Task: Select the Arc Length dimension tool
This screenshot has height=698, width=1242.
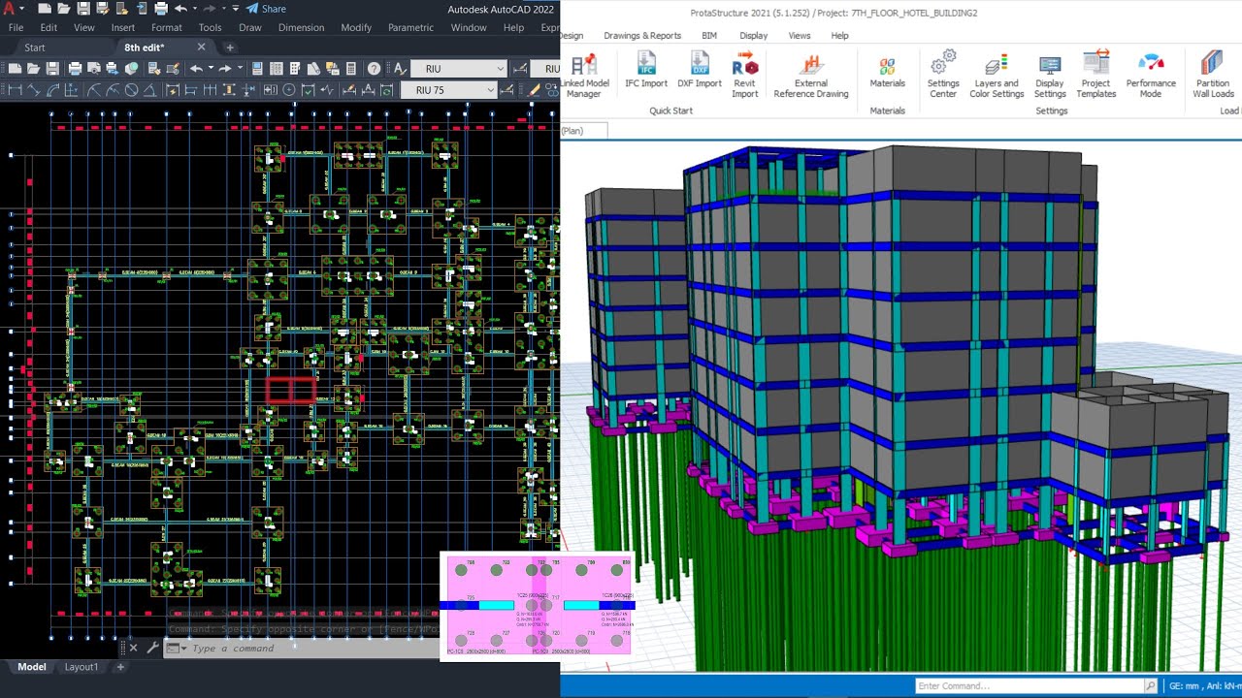Action: (x=52, y=90)
